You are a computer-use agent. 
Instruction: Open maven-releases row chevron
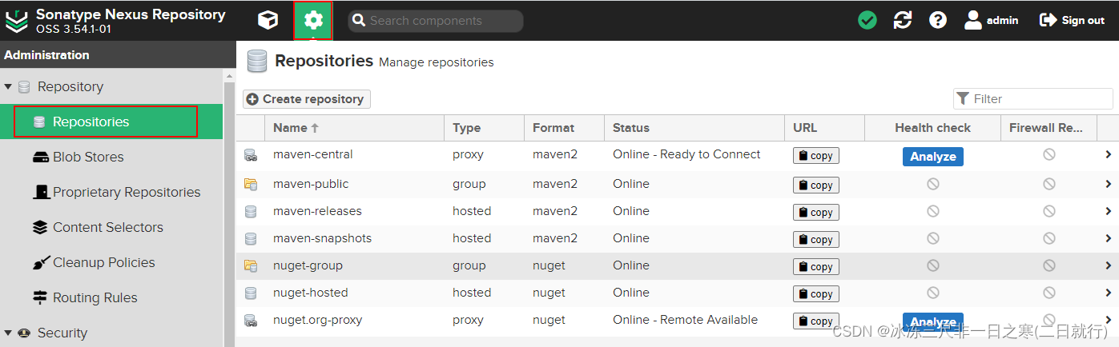click(x=1109, y=211)
